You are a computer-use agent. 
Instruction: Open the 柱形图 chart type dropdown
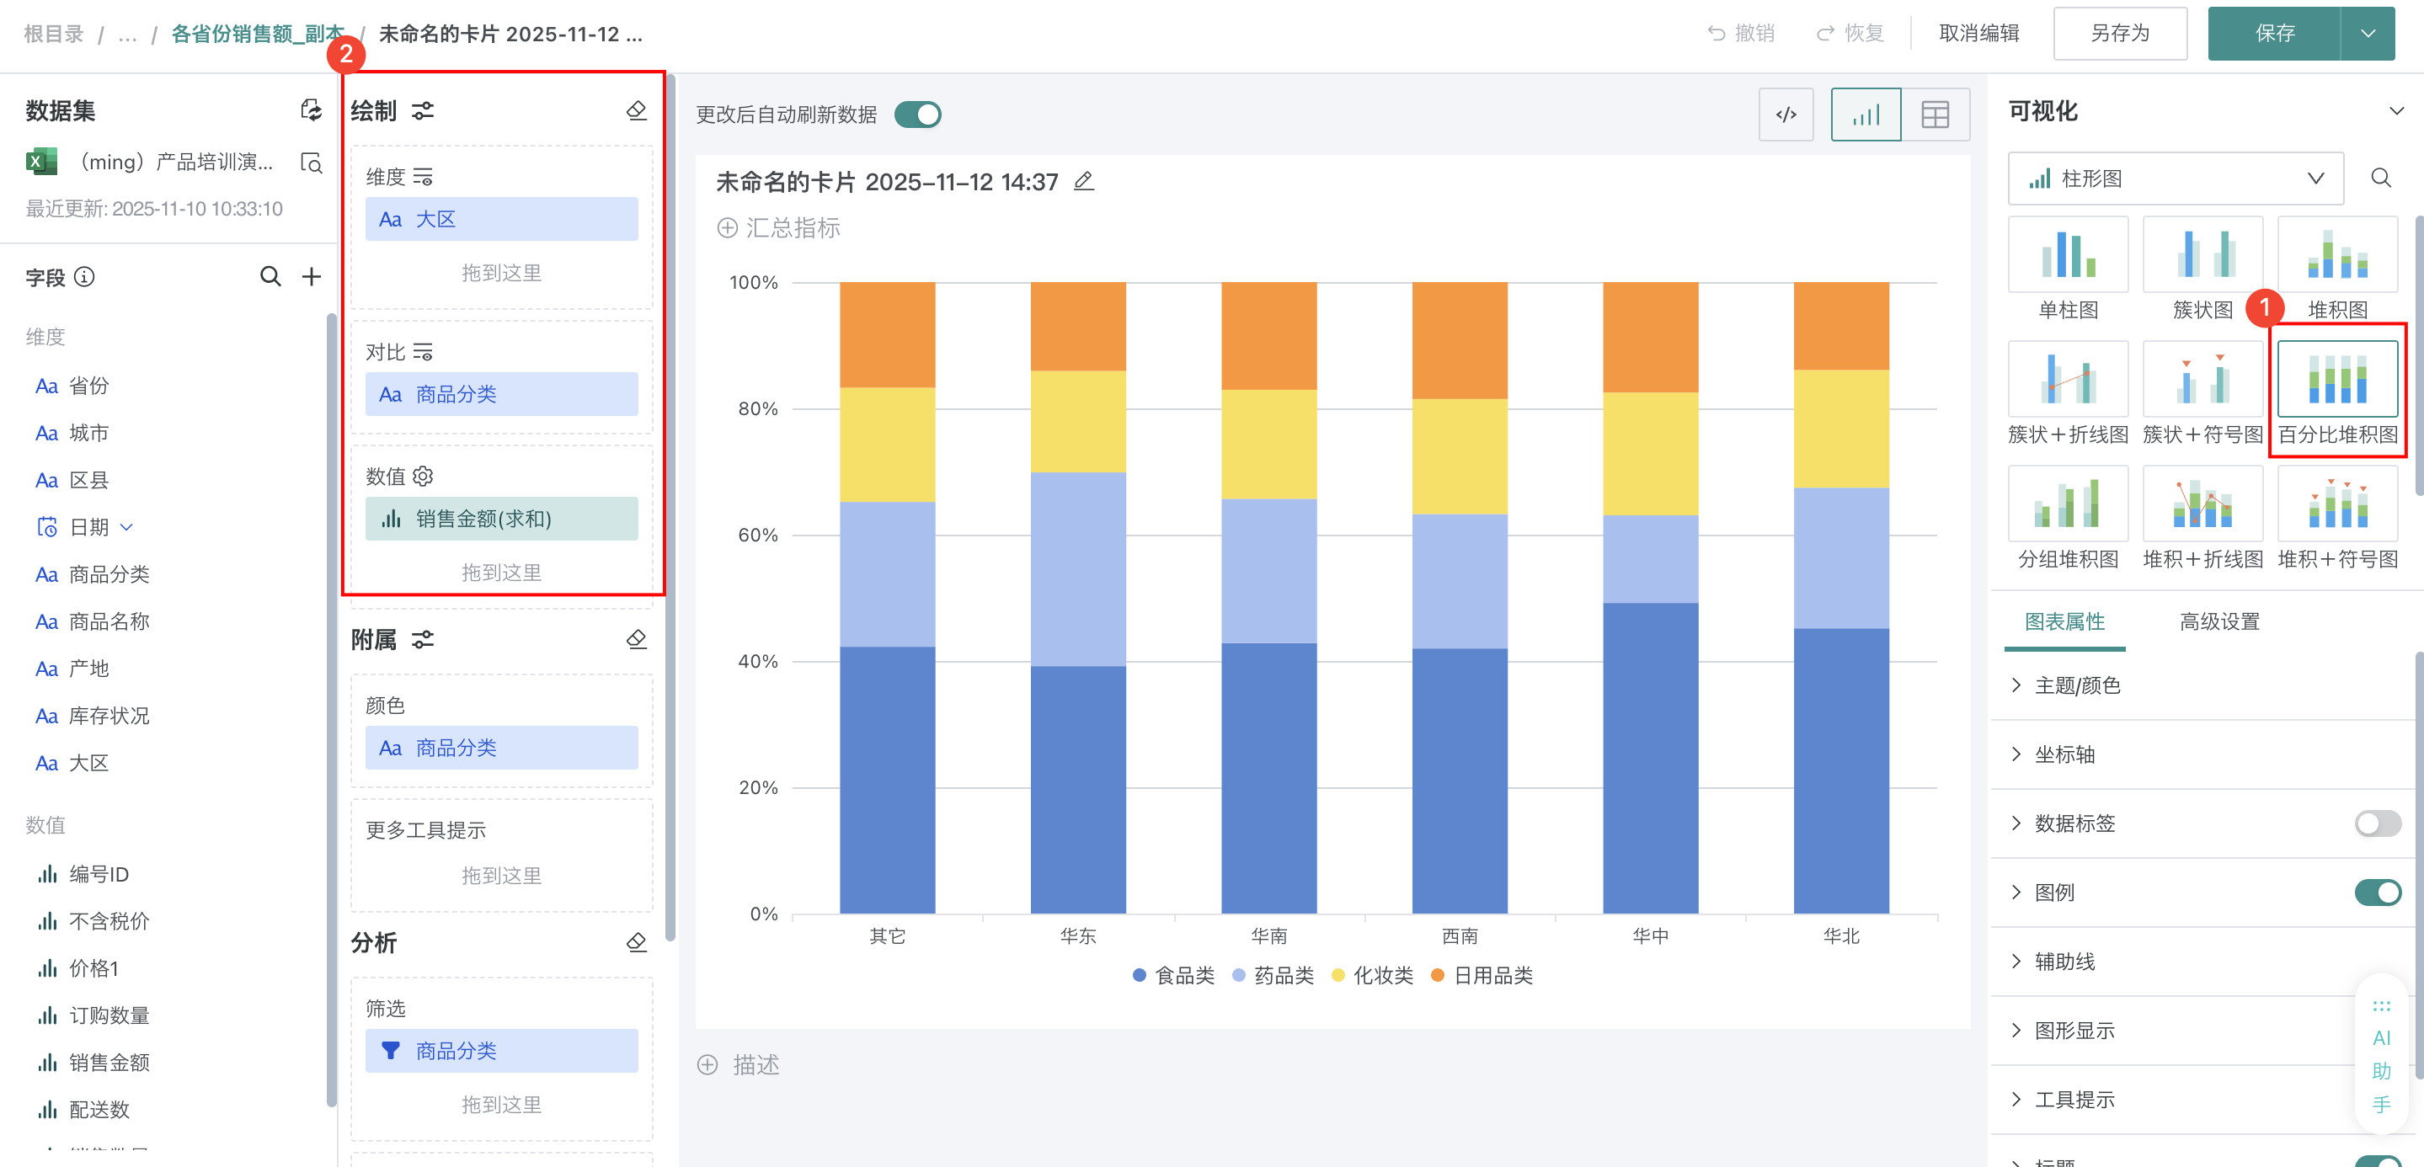click(x=2175, y=179)
